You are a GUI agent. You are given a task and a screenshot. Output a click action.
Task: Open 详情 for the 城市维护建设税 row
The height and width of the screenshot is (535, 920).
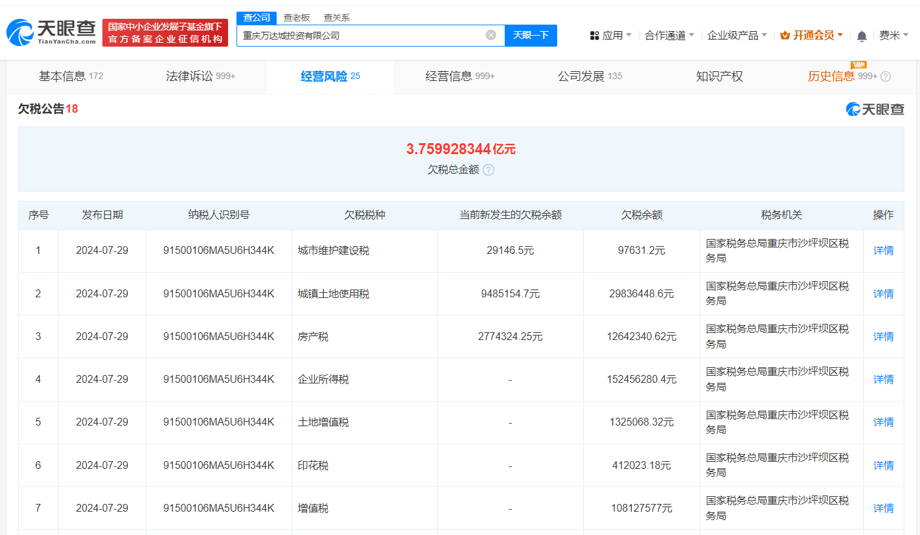tap(883, 250)
